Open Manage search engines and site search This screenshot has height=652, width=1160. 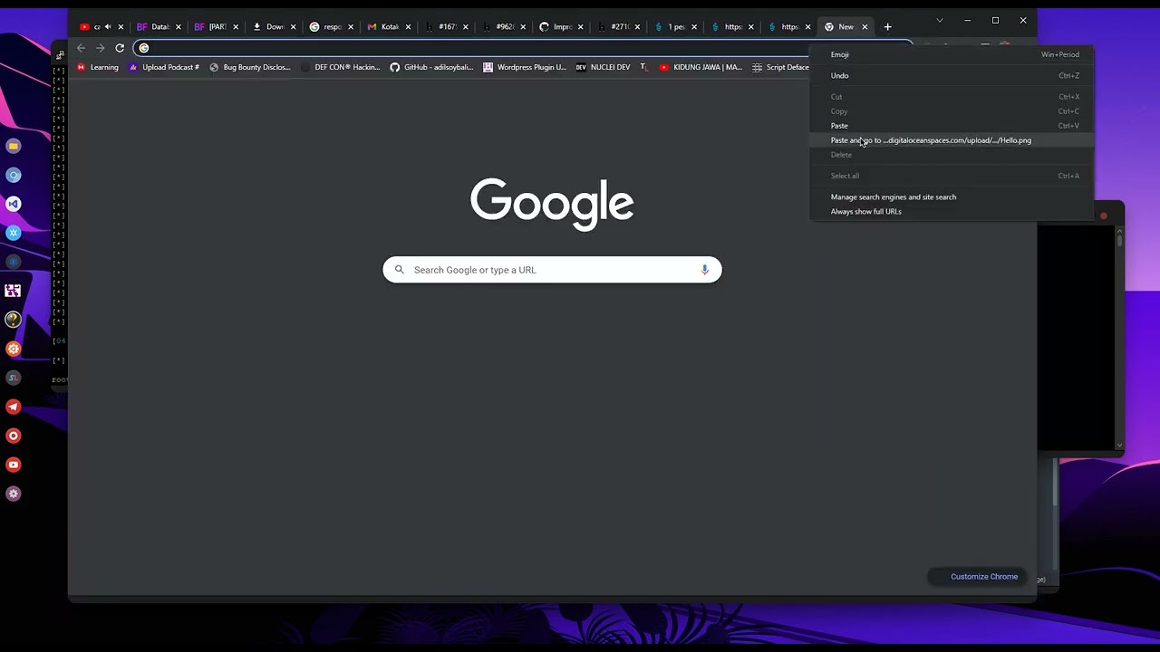(952, 197)
